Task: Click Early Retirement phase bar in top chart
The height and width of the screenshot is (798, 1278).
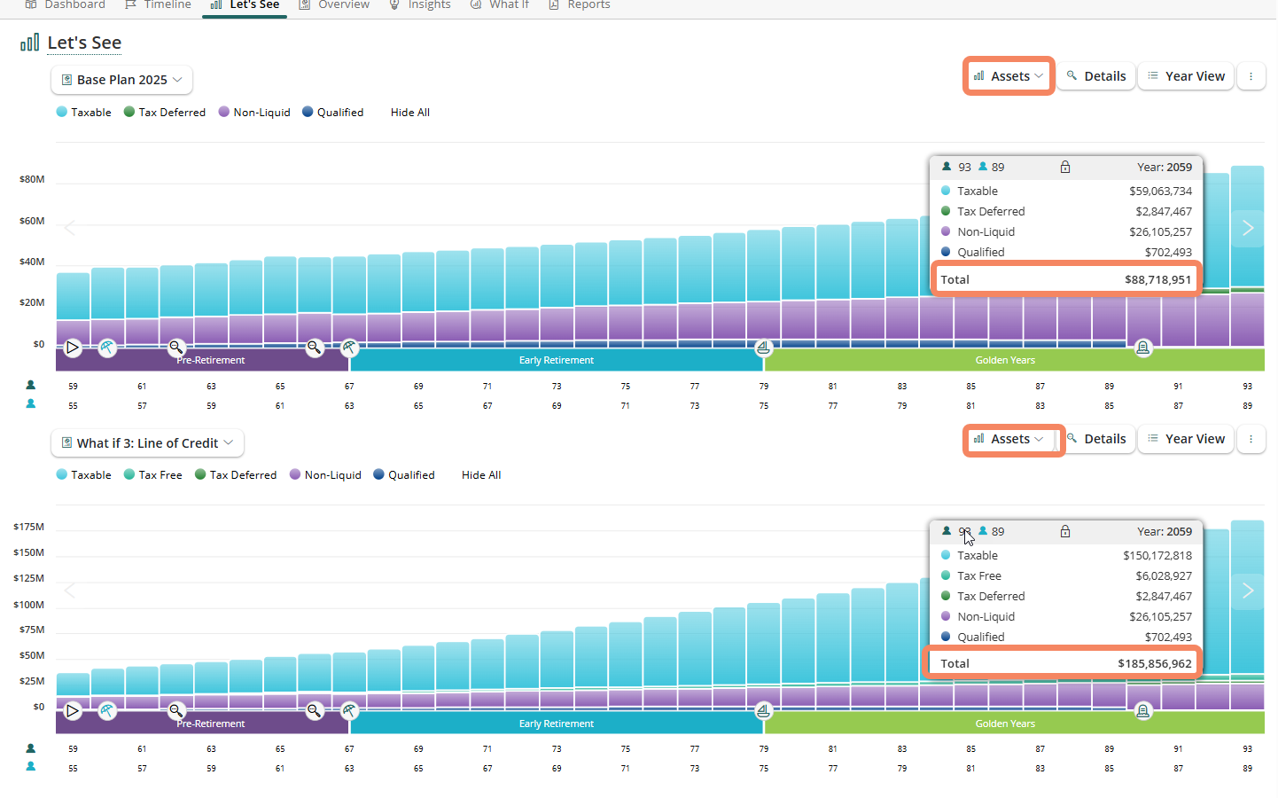Action: pos(557,361)
